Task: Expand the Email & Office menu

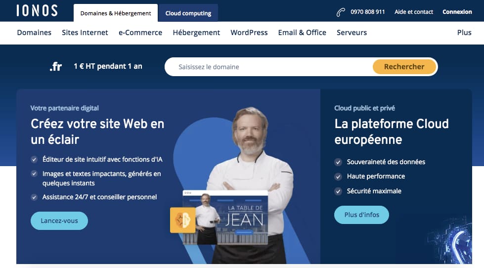Action: pyautogui.click(x=302, y=33)
